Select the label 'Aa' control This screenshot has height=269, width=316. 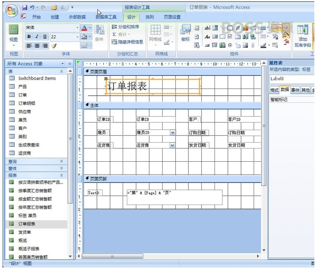207,37
